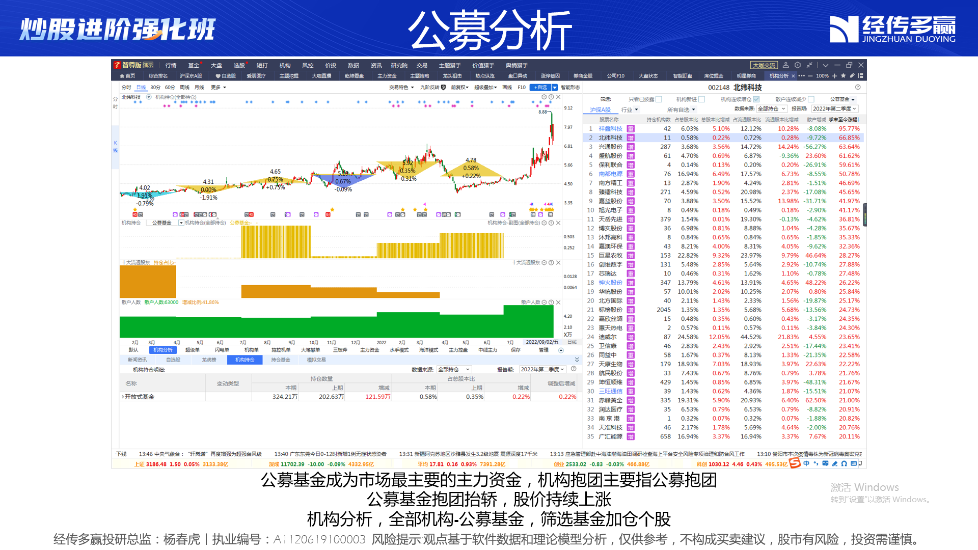Switch to 持仓基金 tab
Viewport: 978px width, 550px height.
click(x=280, y=360)
